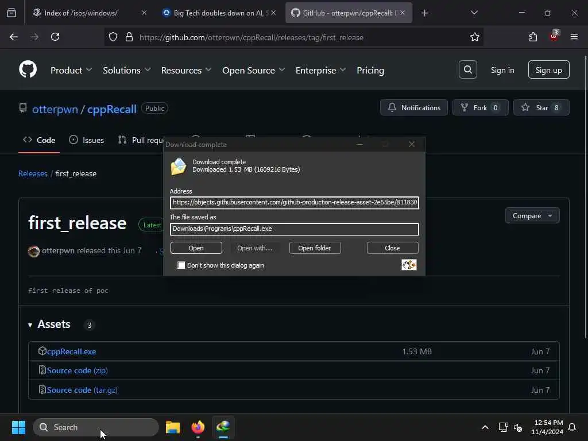Click the browser URL address bar
Screen dimensions: 588x441
click(x=293, y=37)
